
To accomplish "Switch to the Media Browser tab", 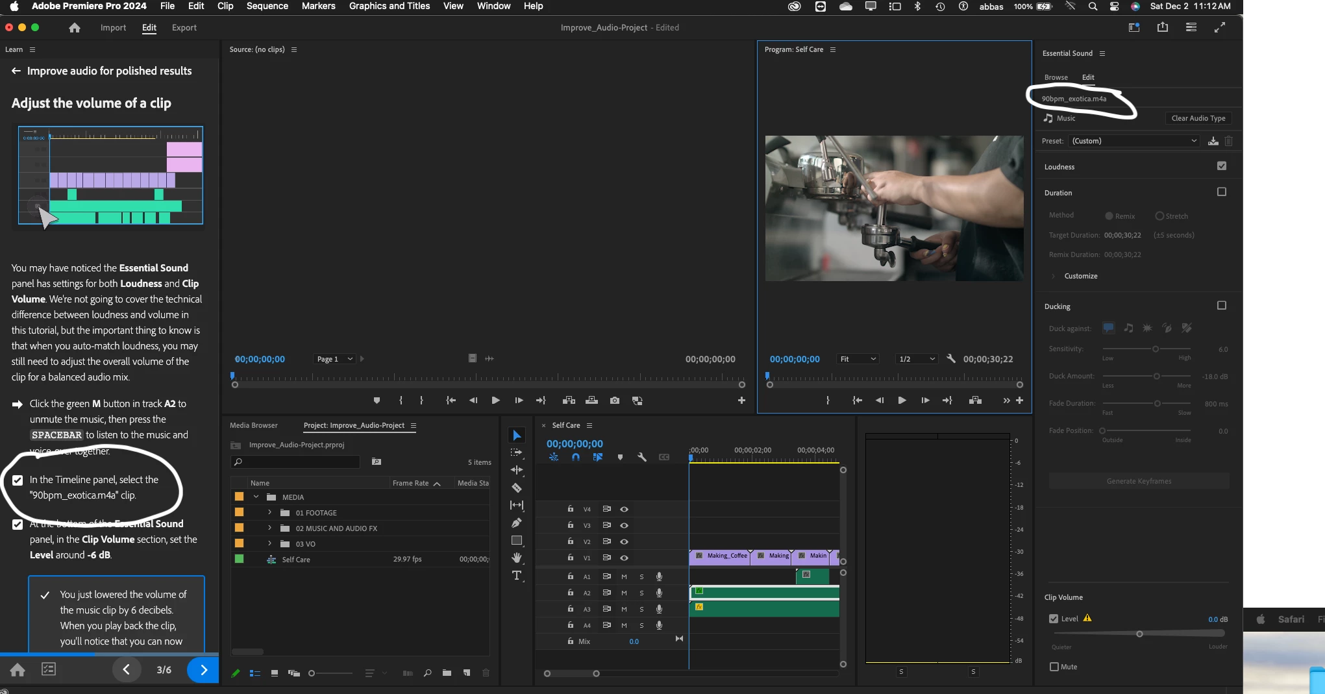I will point(253,425).
